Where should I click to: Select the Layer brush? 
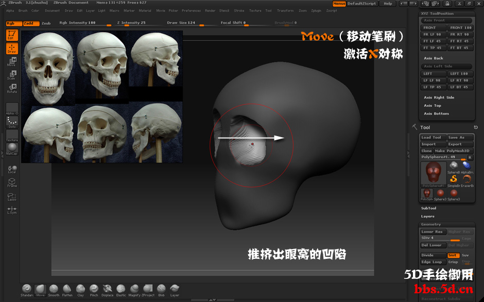[175, 290]
